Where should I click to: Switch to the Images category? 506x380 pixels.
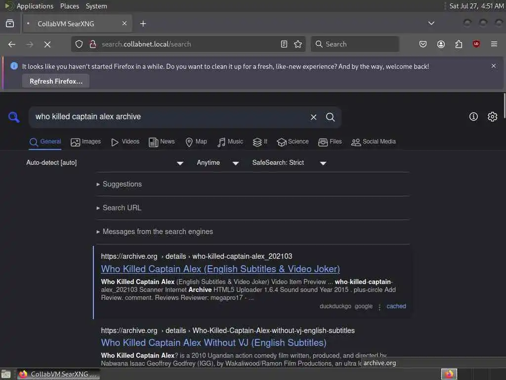pos(86,142)
